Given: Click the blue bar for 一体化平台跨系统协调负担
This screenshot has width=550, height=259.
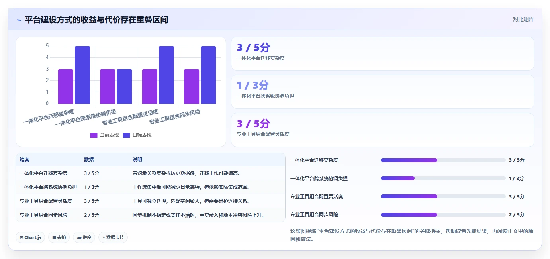Looking at the screenshot, I should [x=124, y=86].
